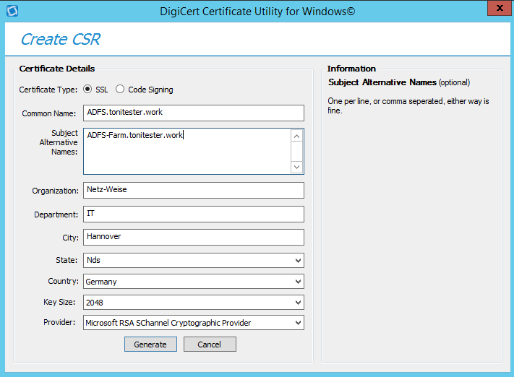
Task: Expand the Provider dropdown list
Action: pos(193,323)
